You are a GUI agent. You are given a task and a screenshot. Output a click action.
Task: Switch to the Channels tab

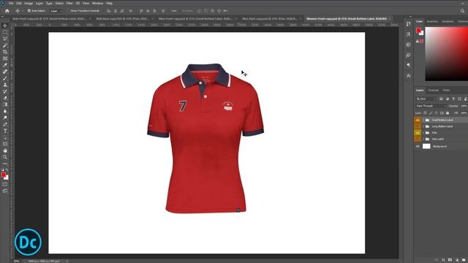434,91
